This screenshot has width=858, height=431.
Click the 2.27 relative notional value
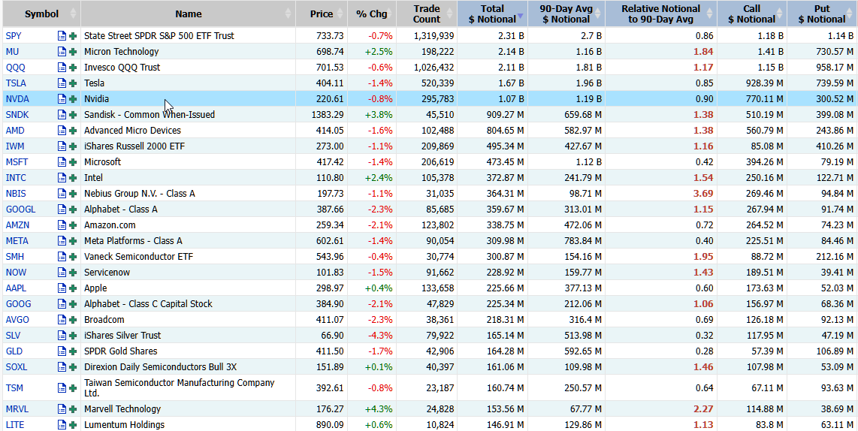703,409
